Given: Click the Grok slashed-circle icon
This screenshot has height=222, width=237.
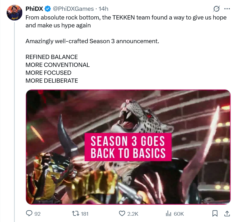Looking at the screenshot, I should pyautogui.click(x=216, y=9).
